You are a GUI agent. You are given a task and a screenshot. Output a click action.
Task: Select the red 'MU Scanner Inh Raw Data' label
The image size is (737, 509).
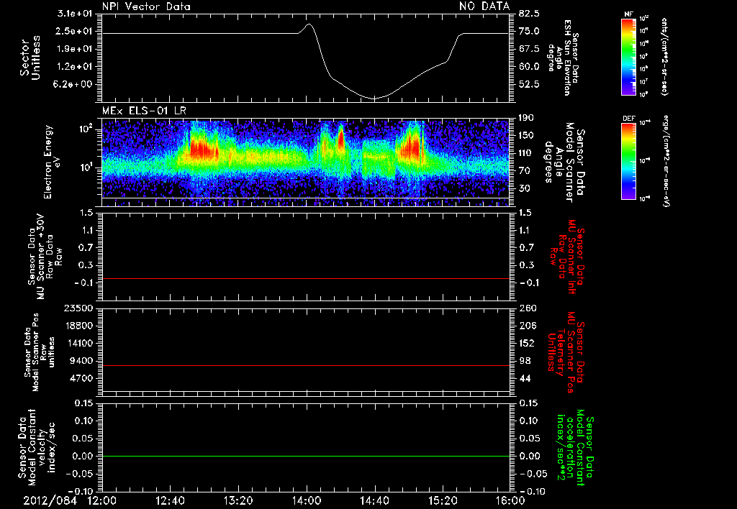[567, 257]
